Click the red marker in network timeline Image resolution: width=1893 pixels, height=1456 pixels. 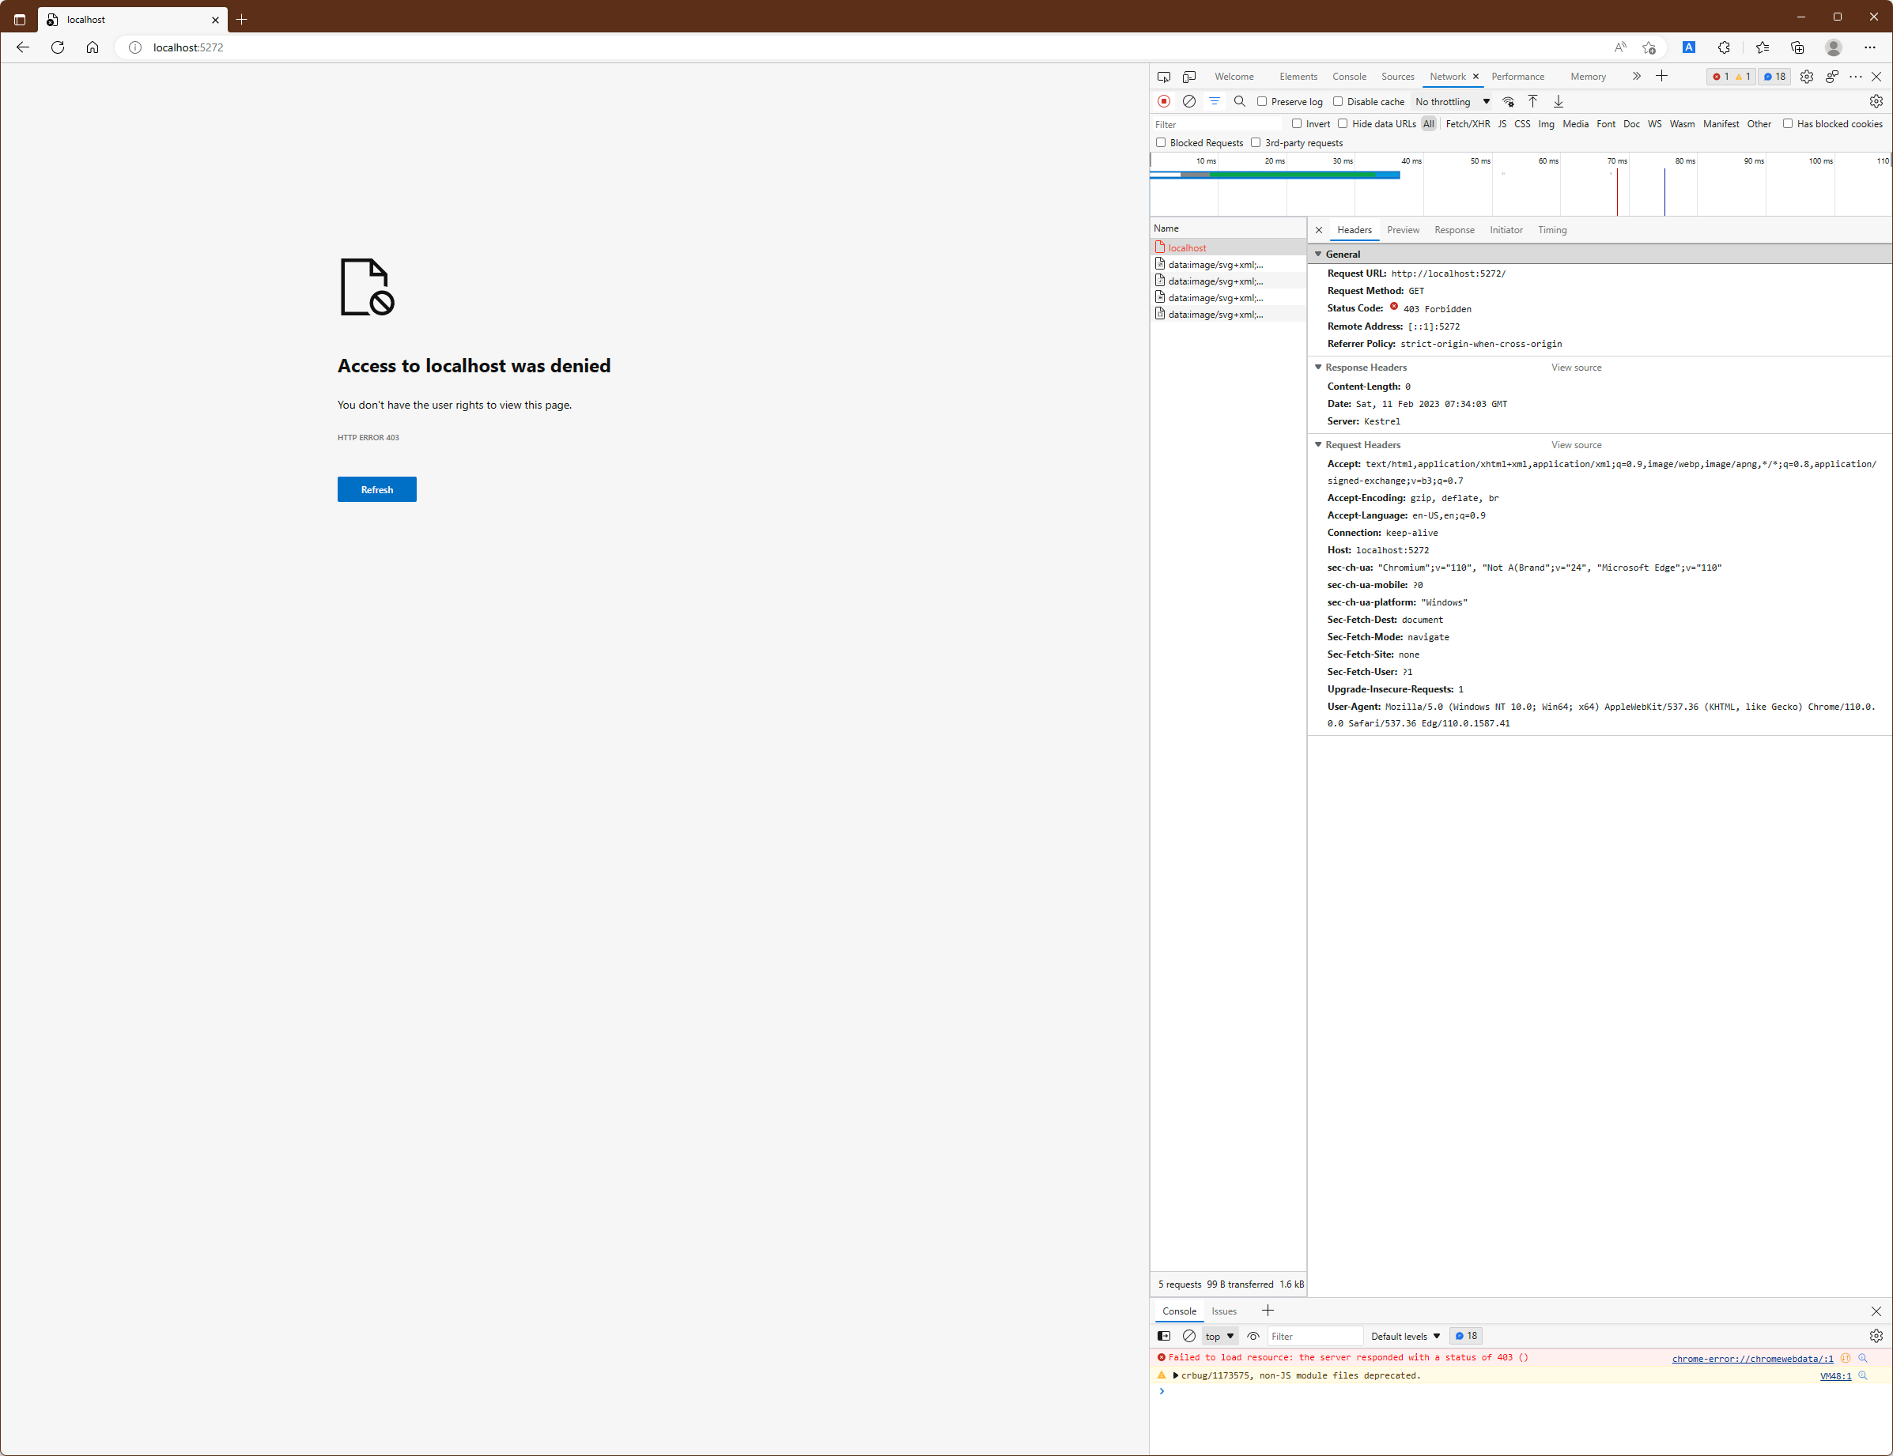(1616, 192)
